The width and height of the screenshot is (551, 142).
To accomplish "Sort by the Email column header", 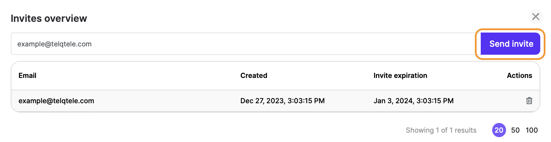I will (x=27, y=76).
